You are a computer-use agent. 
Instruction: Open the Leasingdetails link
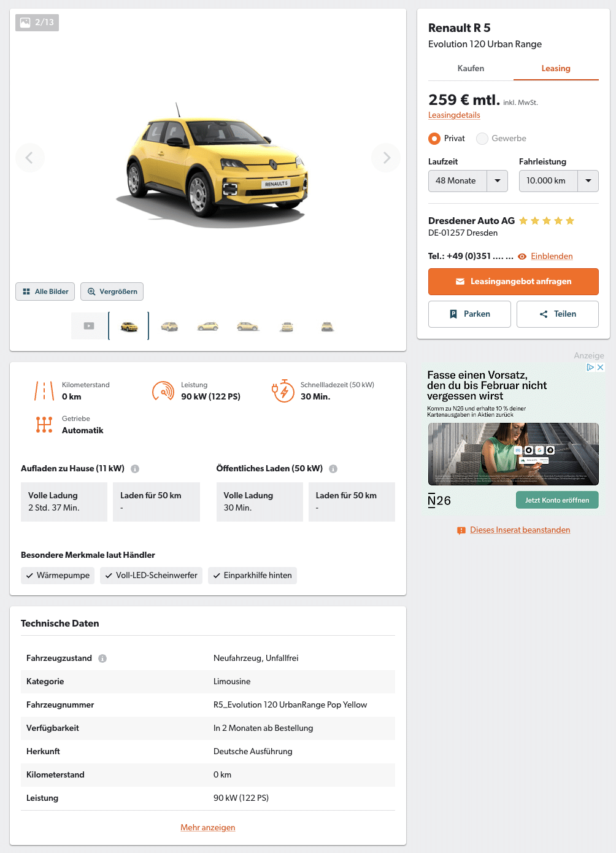tap(454, 115)
